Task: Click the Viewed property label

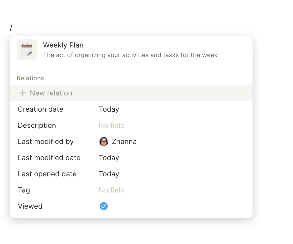Action: (30, 206)
